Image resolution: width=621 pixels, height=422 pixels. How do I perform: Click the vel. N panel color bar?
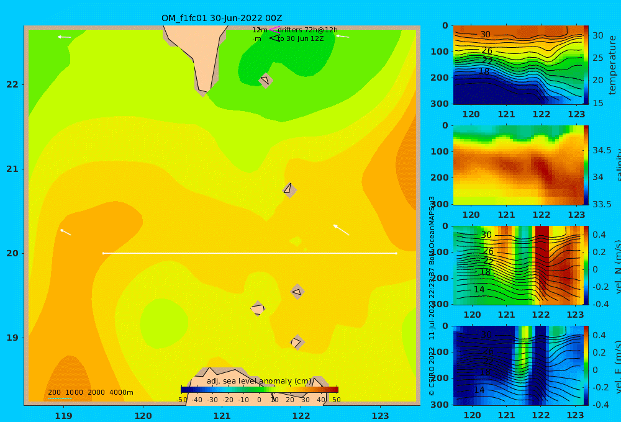pyautogui.click(x=586, y=265)
